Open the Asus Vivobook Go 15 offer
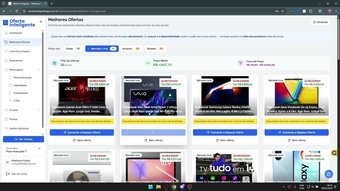The width and height of the screenshot is (340, 191). click(x=296, y=140)
